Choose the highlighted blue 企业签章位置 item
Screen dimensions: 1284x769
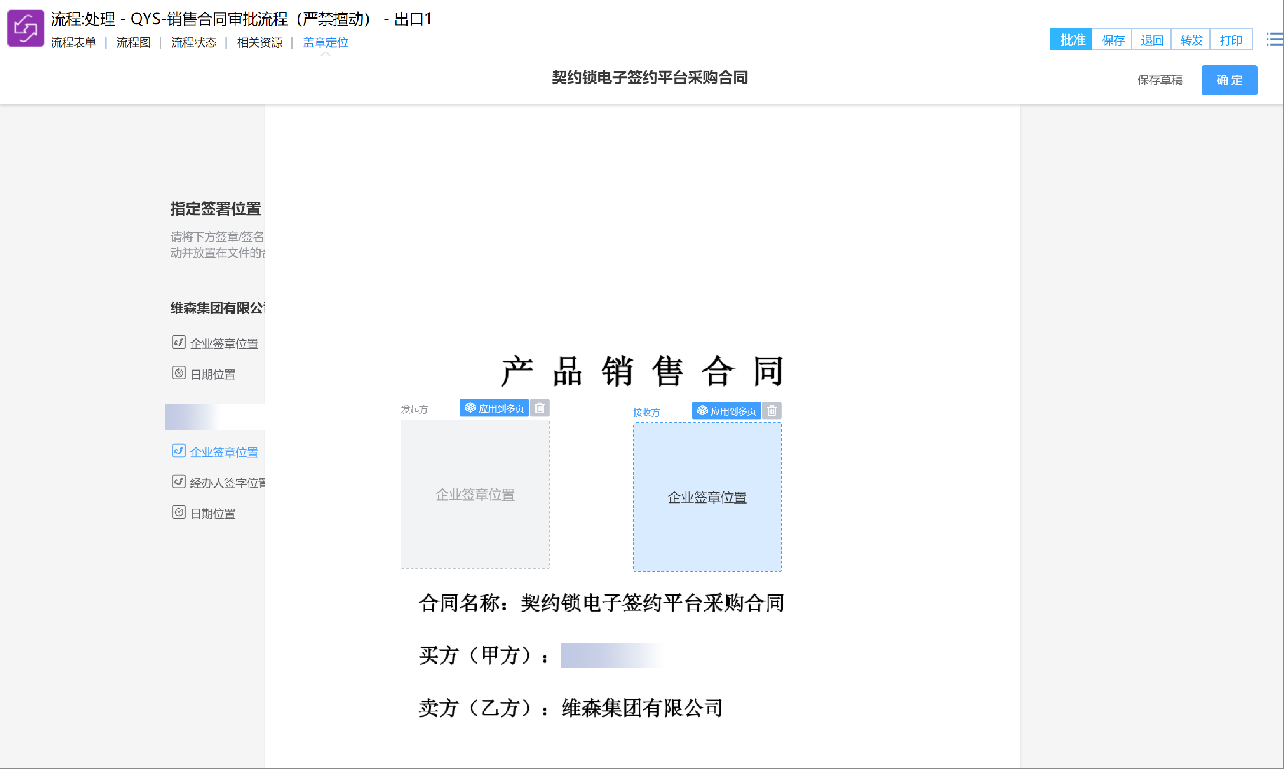click(223, 452)
